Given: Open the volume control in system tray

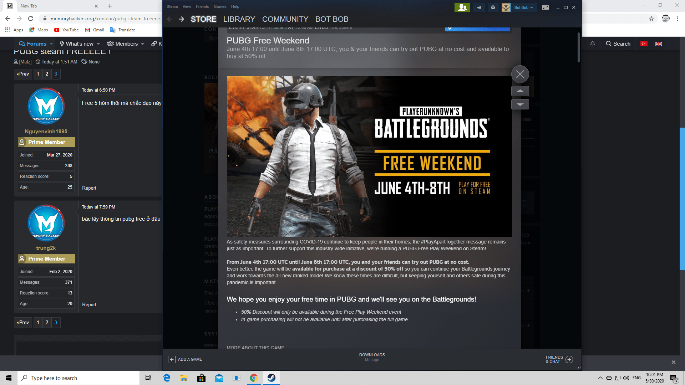Looking at the screenshot, I should pos(626,378).
